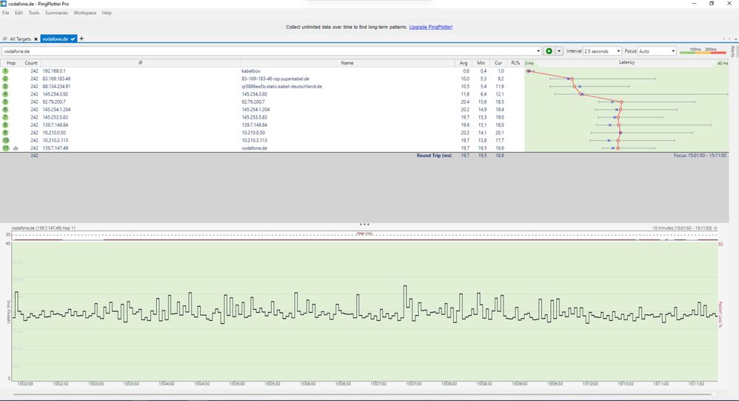Screen dimensions: 739x401
Task: Start tracing with the green play button
Action: 549,51
